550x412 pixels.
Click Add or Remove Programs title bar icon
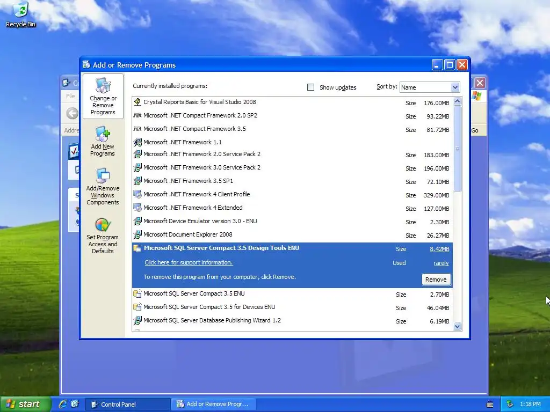click(86, 64)
